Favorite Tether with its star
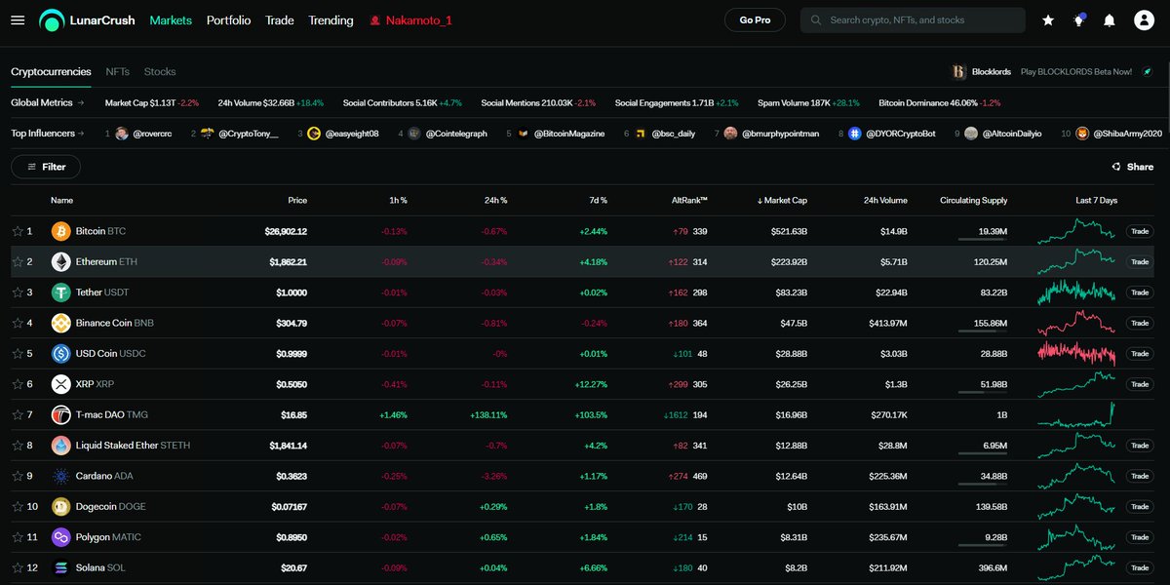This screenshot has height=585, width=1170. [17, 292]
